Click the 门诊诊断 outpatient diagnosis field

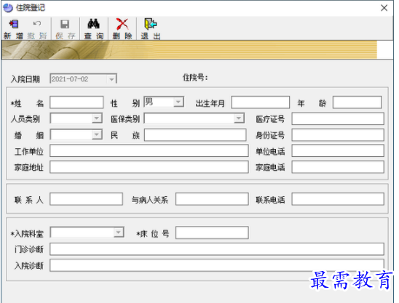(217, 249)
